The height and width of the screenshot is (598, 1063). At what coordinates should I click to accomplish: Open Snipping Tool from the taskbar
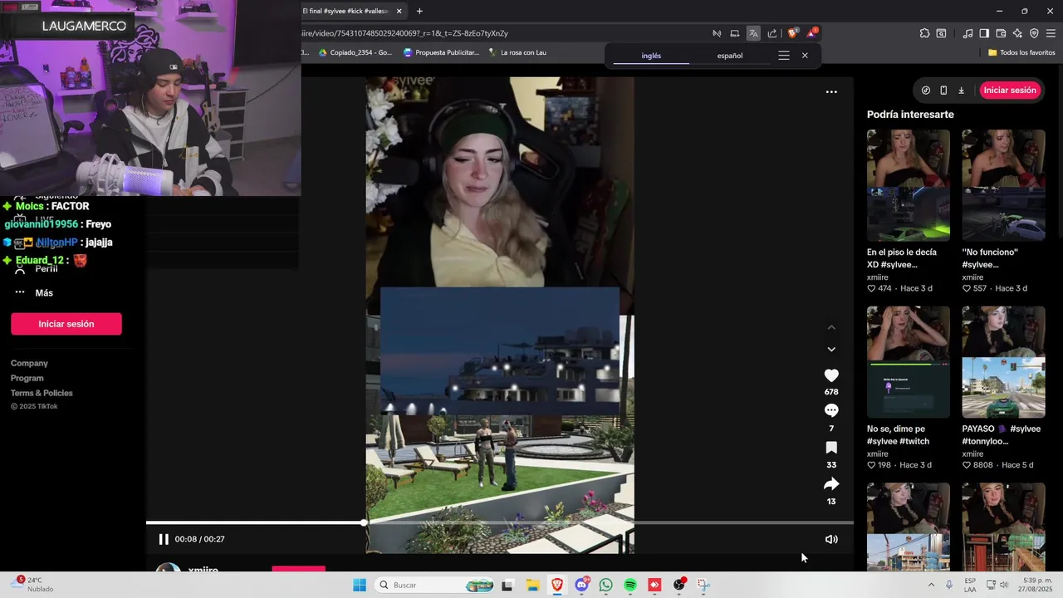(x=703, y=586)
